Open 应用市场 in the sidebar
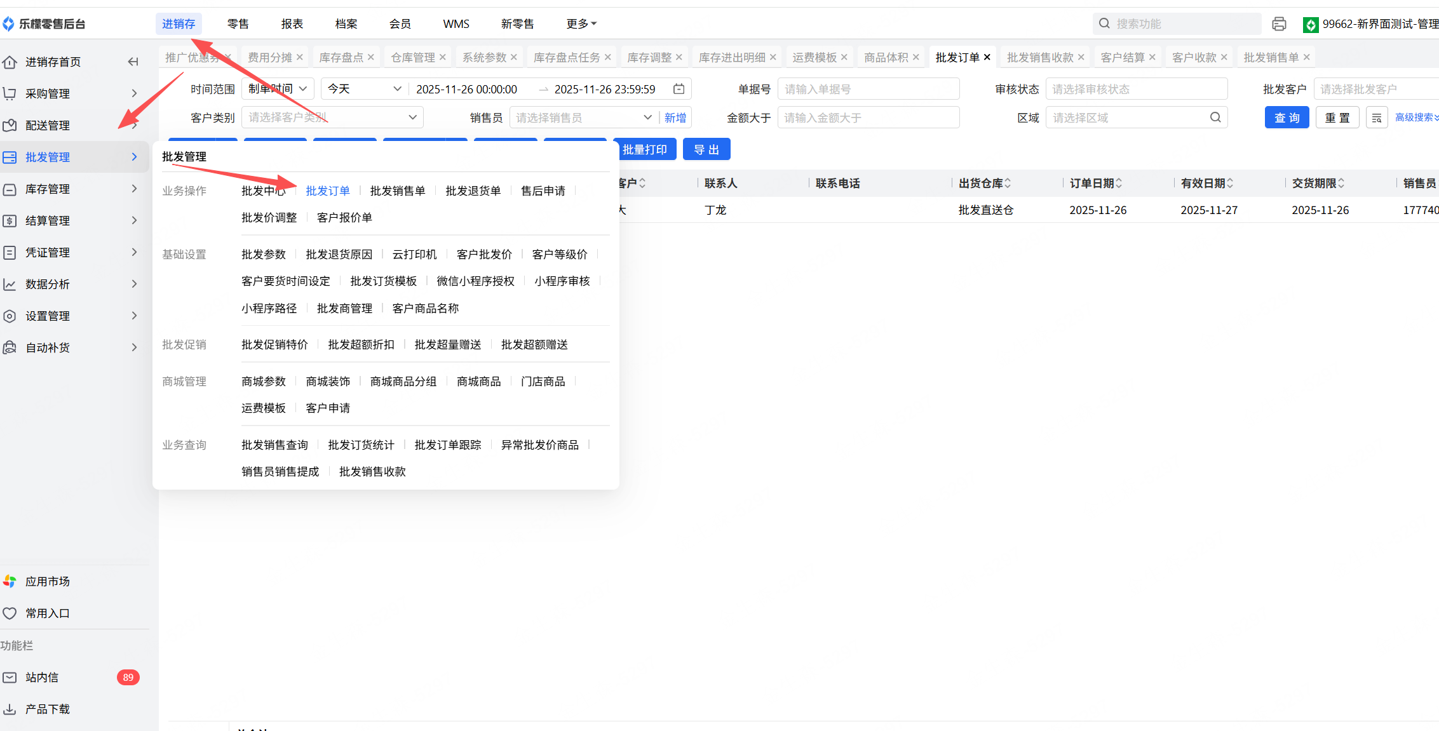The height and width of the screenshot is (731, 1439). pyautogui.click(x=48, y=581)
